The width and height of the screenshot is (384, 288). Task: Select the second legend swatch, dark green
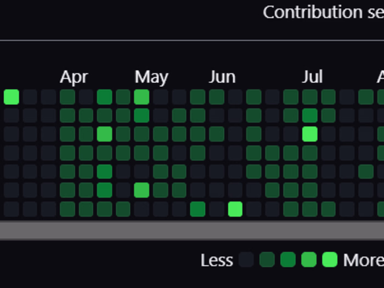267,259
